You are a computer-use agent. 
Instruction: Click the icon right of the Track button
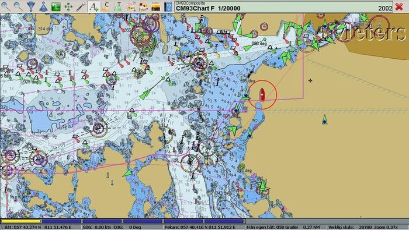coord(143,6)
